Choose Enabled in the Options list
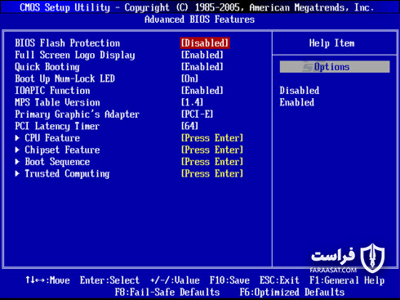400x300 pixels. 297,102
